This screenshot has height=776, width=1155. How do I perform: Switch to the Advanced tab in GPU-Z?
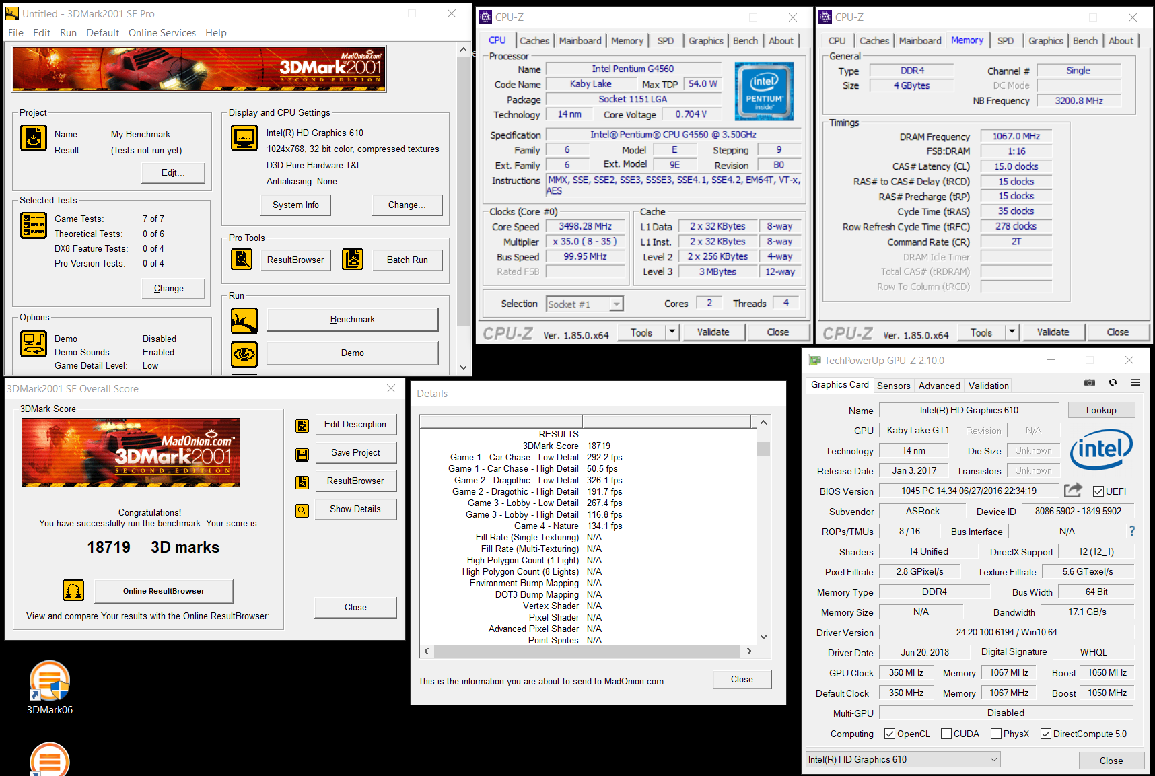click(x=940, y=386)
